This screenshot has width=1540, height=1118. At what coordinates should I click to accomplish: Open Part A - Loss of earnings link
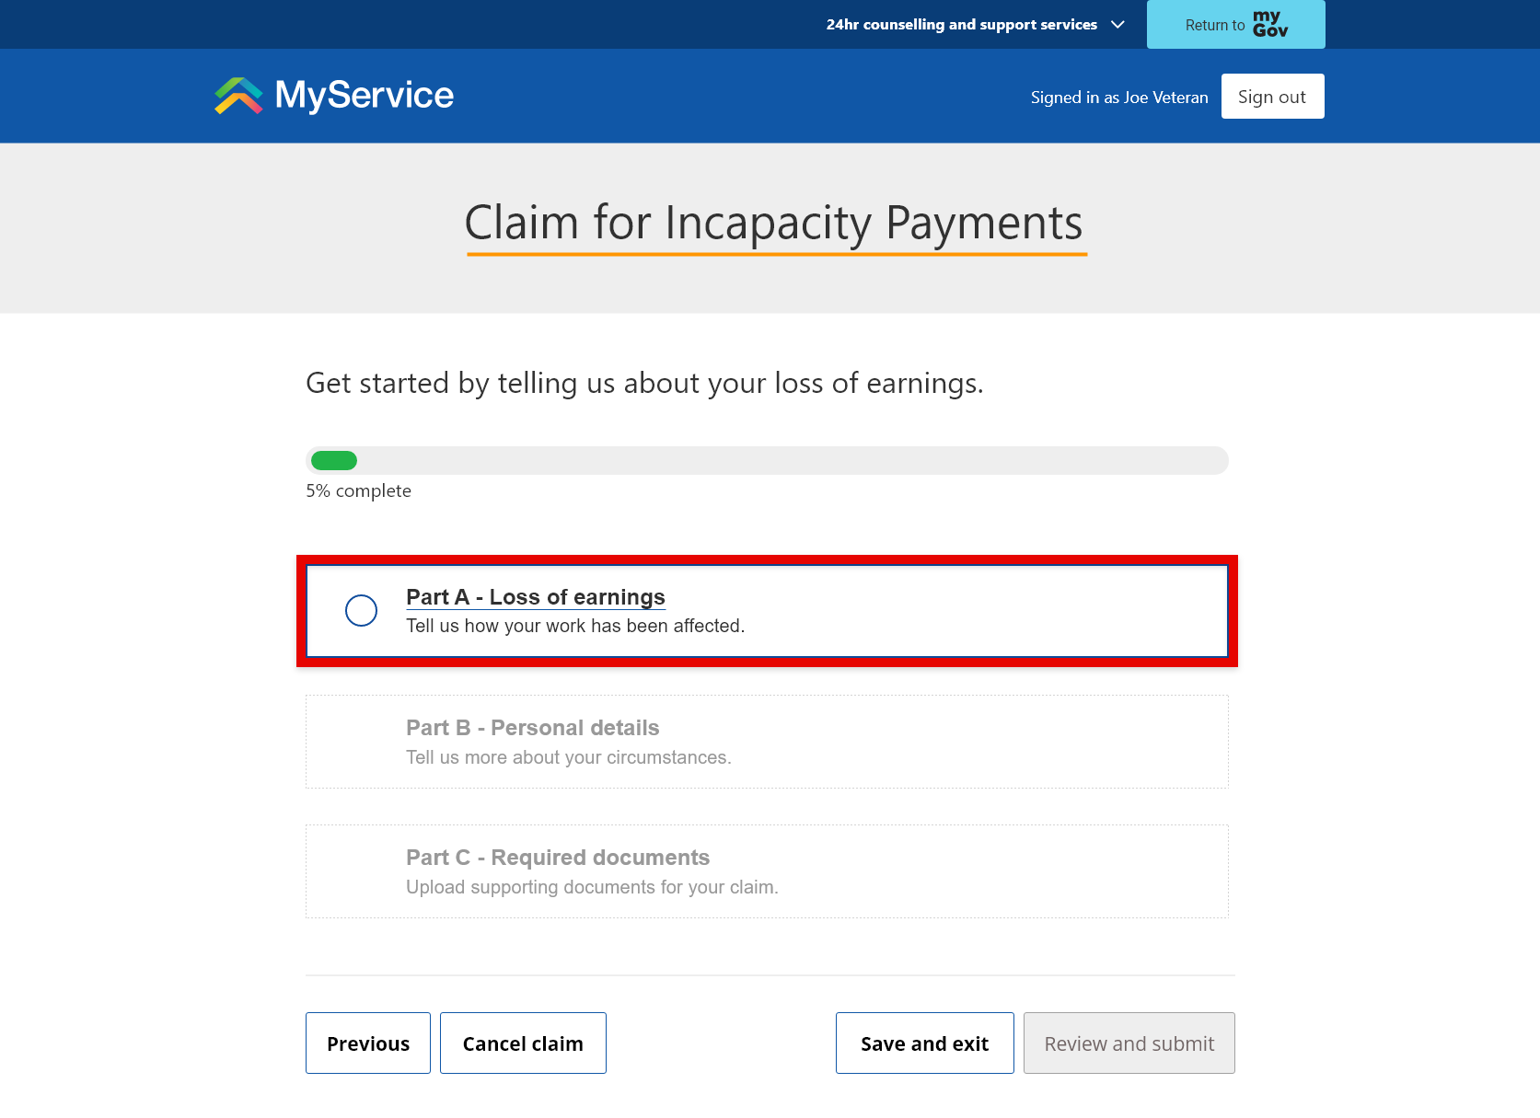click(536, 597)
